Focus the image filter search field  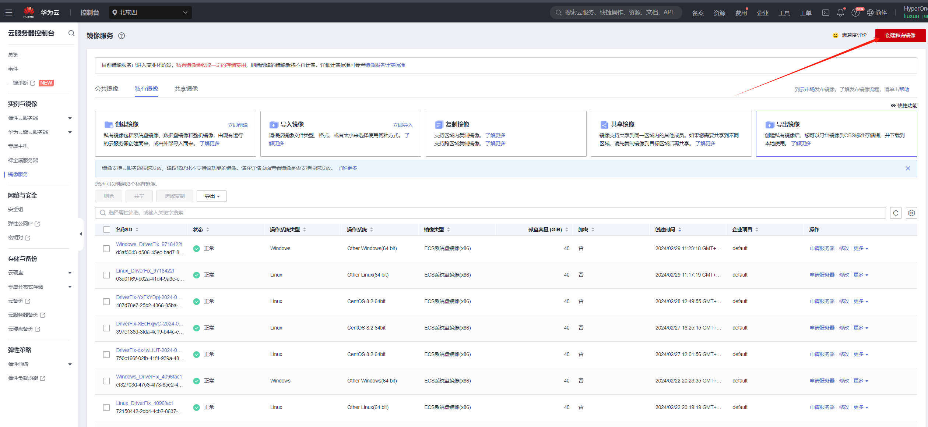pos(491,213)
